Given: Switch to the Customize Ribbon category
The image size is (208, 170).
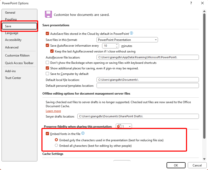Looking at the screenshot, I should (x=17, y=55).
